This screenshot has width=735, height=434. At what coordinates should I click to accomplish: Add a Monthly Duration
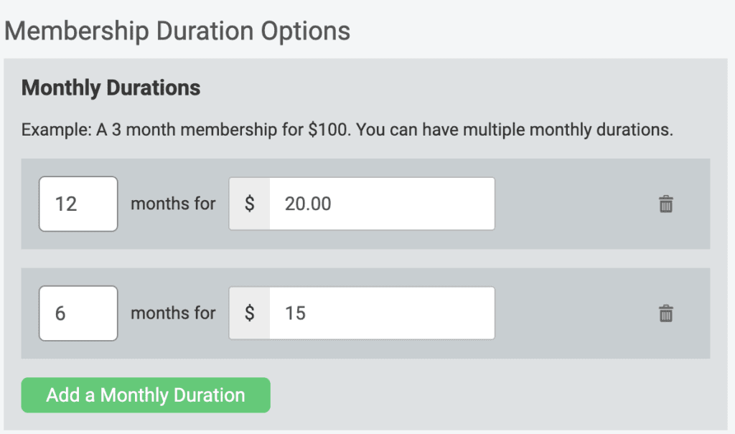point(146,395)
